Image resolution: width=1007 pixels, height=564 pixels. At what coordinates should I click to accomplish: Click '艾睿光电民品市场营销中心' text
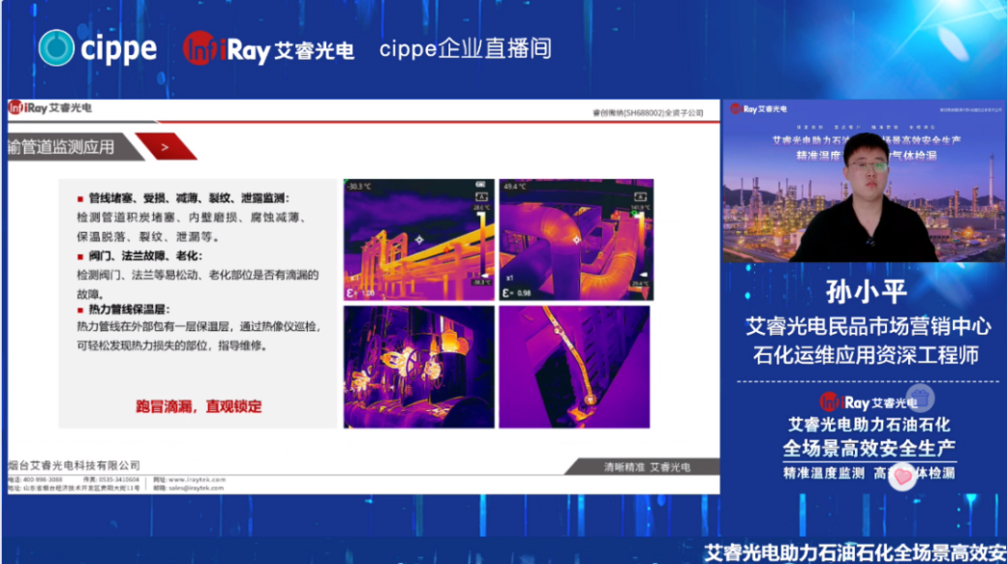pos(868,327)
